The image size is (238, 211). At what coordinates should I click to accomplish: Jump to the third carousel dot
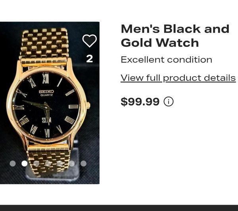click(x=36, y=164)
